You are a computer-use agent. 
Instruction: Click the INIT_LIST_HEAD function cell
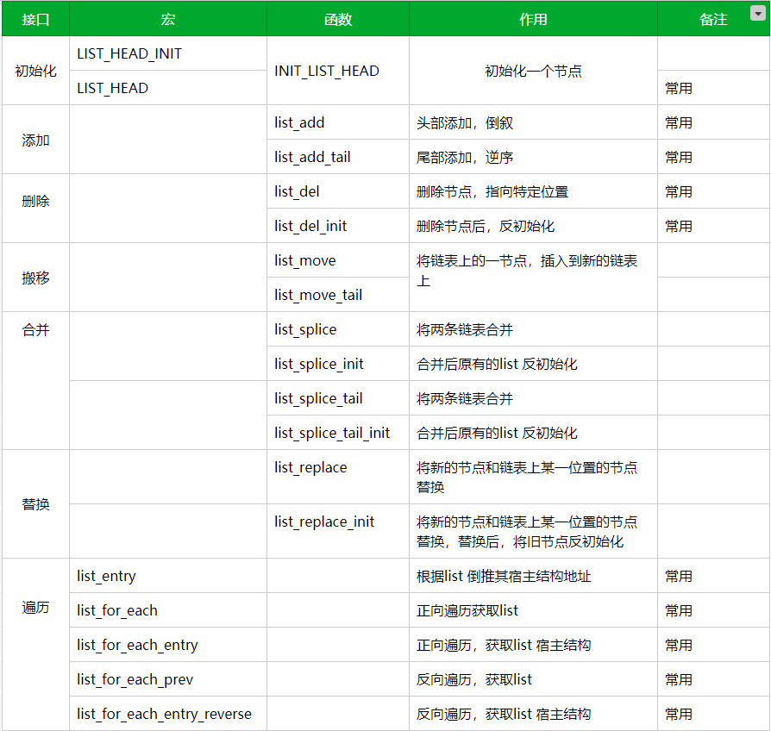pos(338,71)
